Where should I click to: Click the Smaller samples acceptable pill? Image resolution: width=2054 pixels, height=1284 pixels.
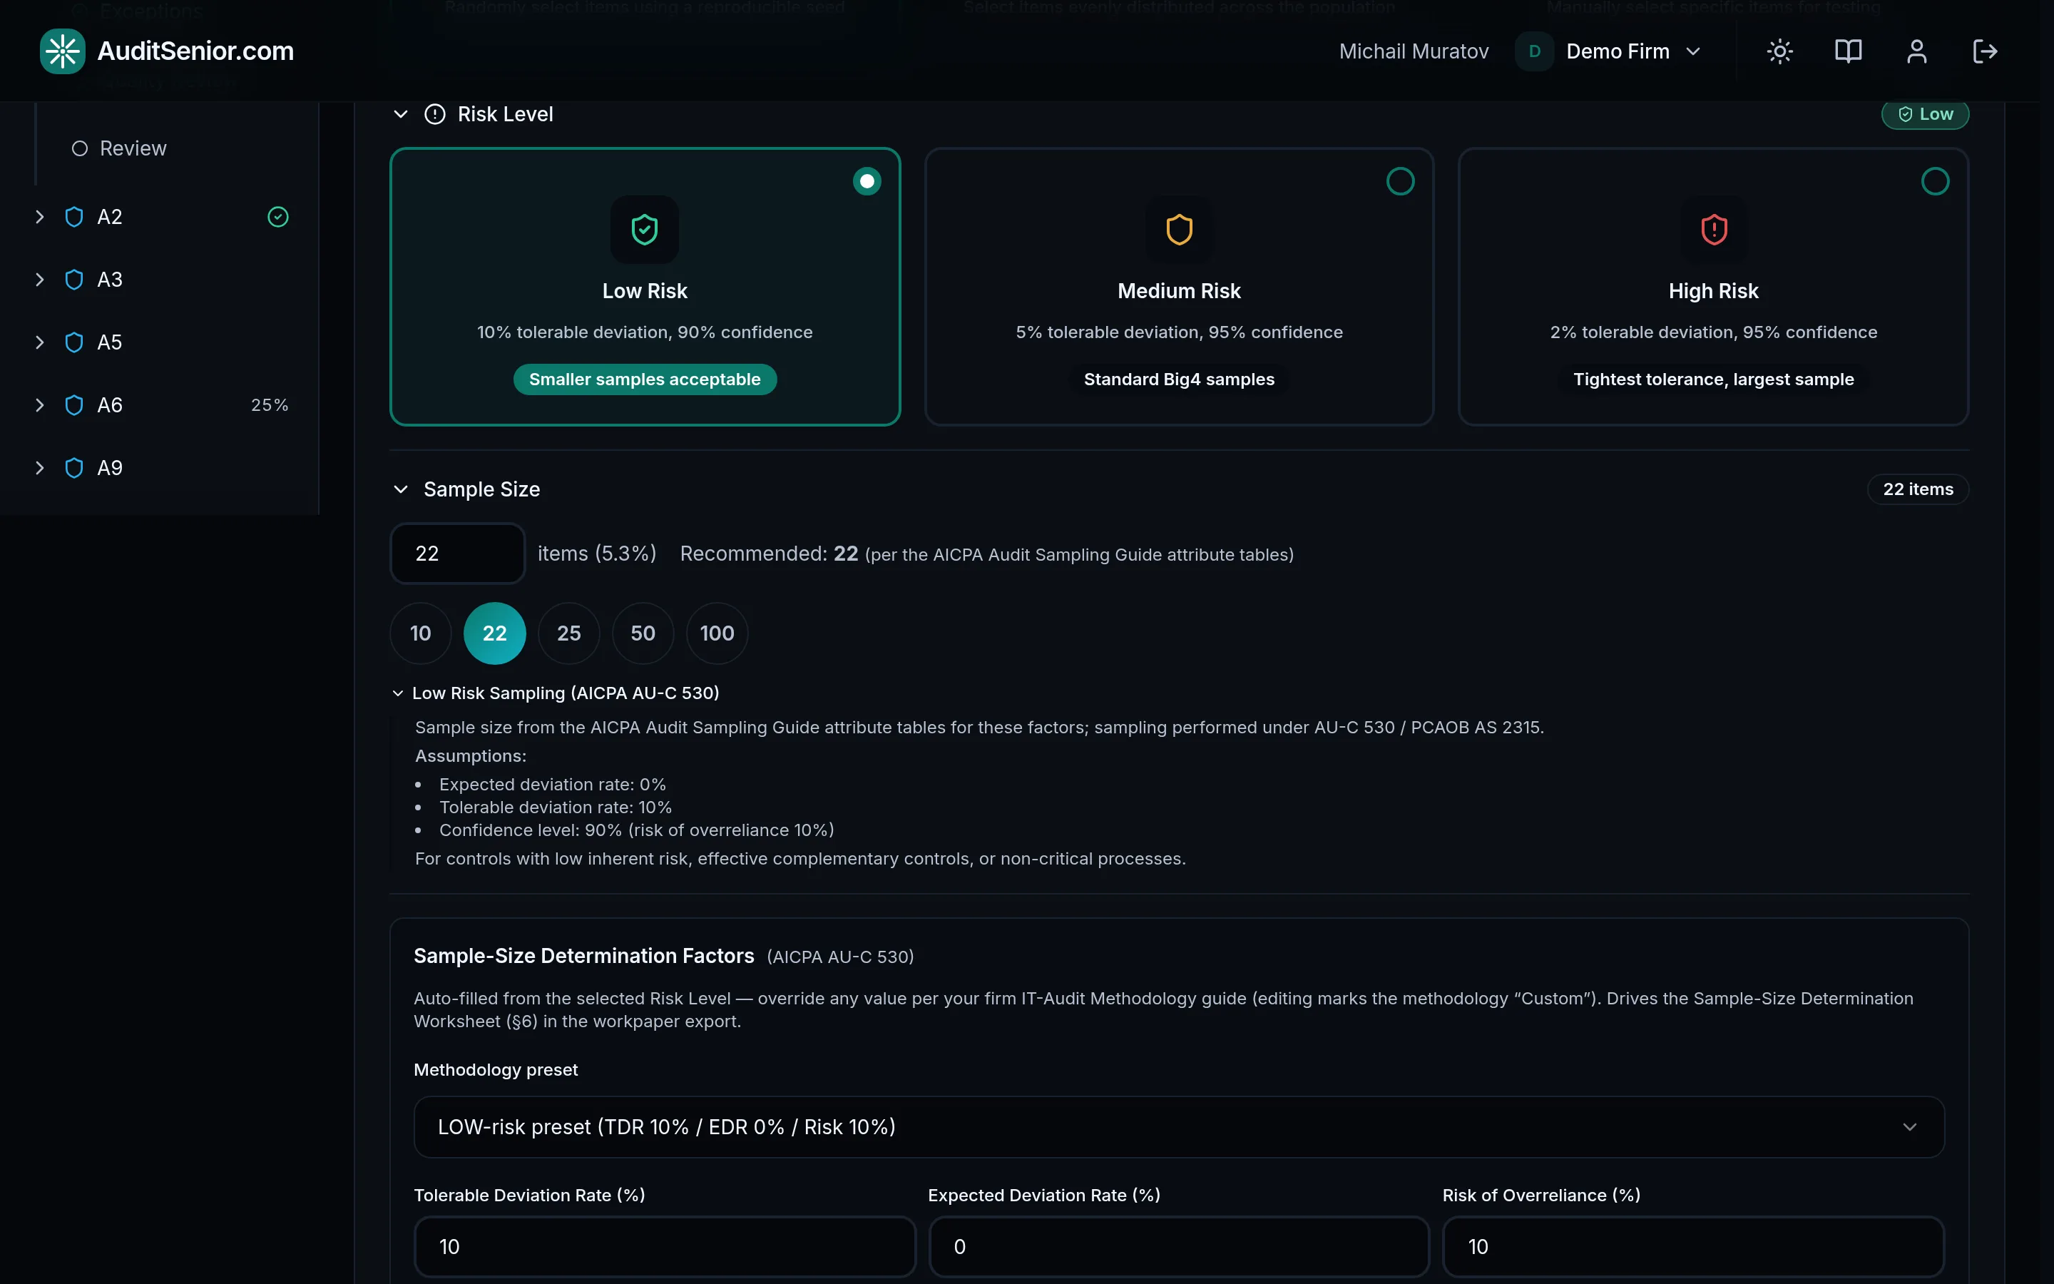click(x=644, y=379)
